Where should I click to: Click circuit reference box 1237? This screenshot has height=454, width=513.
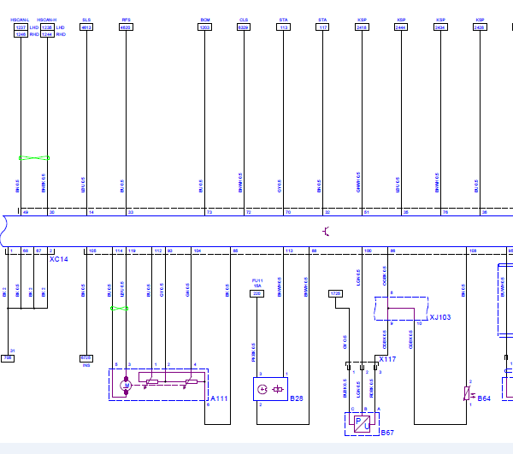pyautogui.click(x=21, y=27)
